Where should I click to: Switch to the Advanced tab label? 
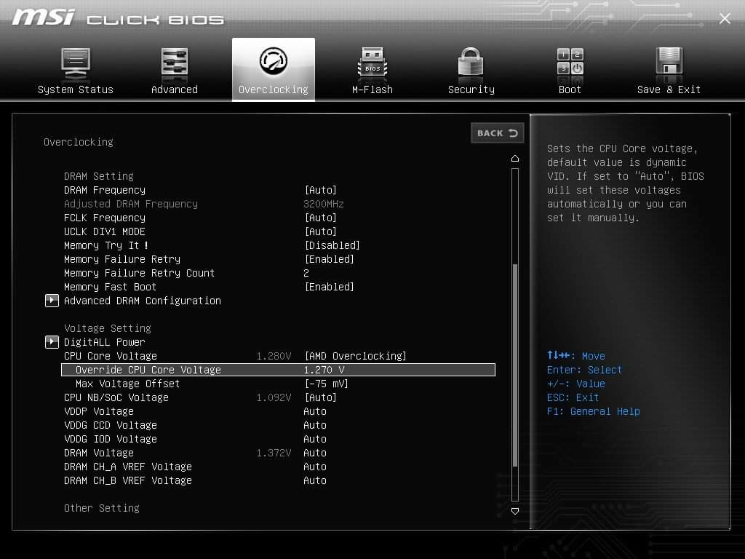[x=175, y=90]
